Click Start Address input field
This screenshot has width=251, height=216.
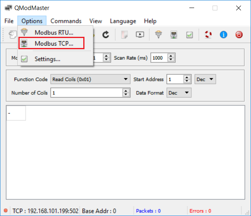pos(175,79)
